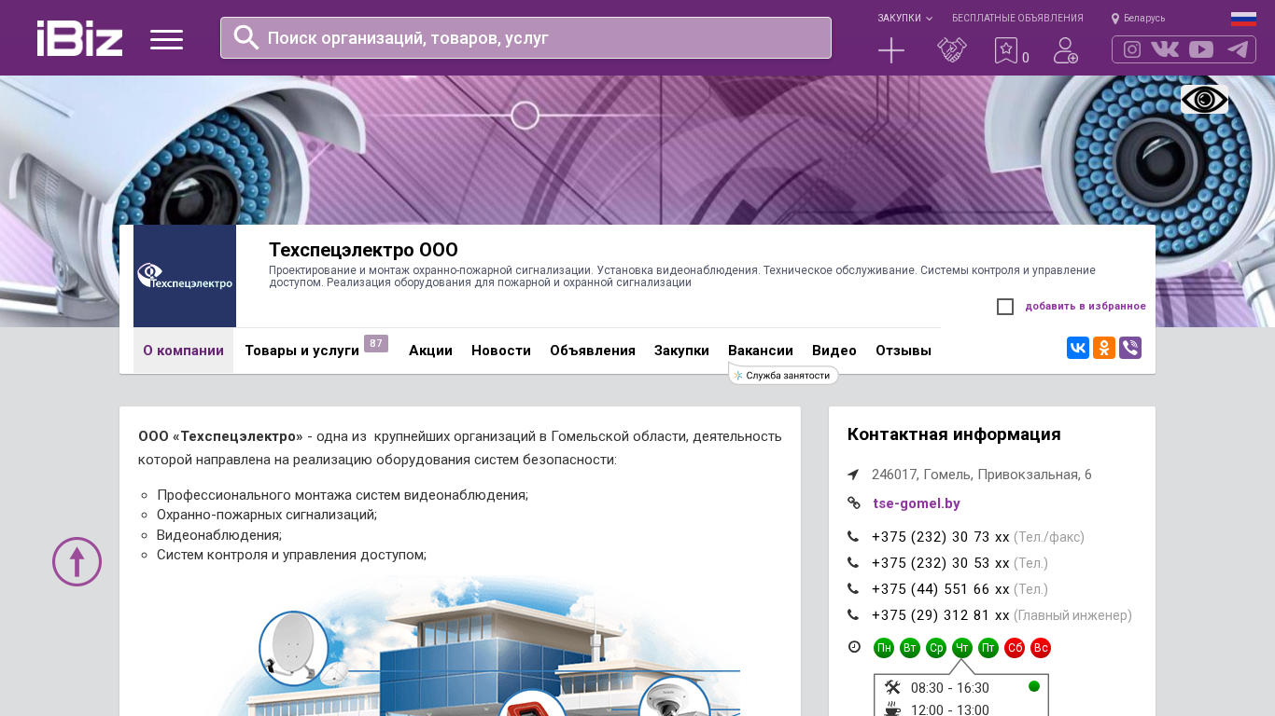The width and height of the screenshot is (1275, 716).
Task: Expand the Закупки dropdown
Action: coord(904,19)
